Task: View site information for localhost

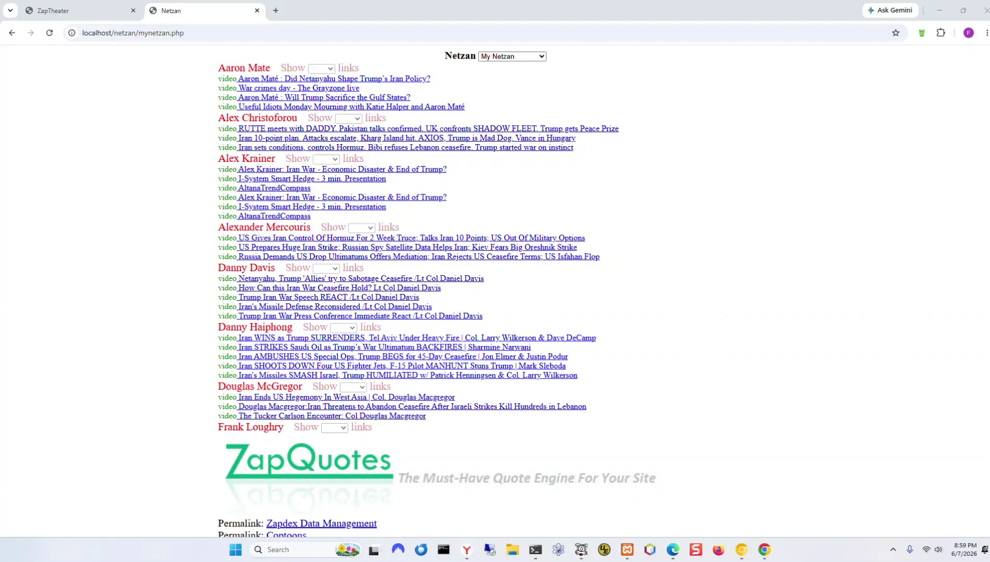Action: [x=72, y=33]
